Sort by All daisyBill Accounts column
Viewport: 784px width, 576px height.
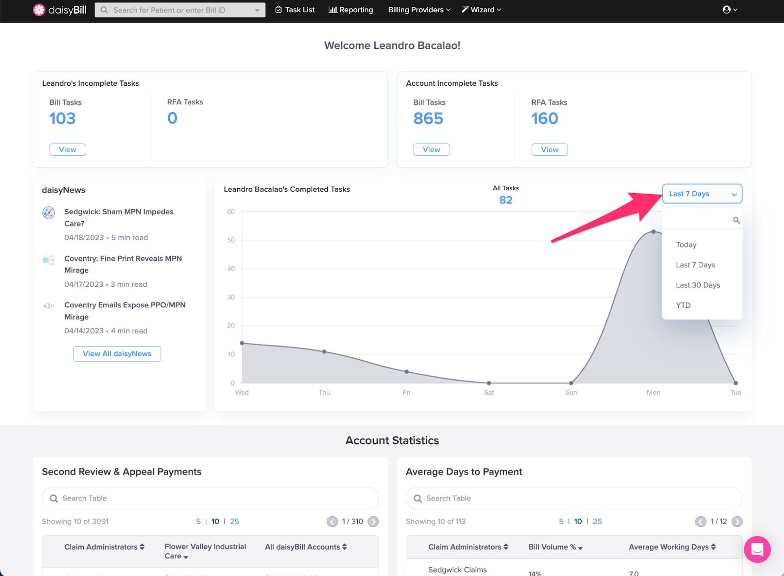[306, 547]
